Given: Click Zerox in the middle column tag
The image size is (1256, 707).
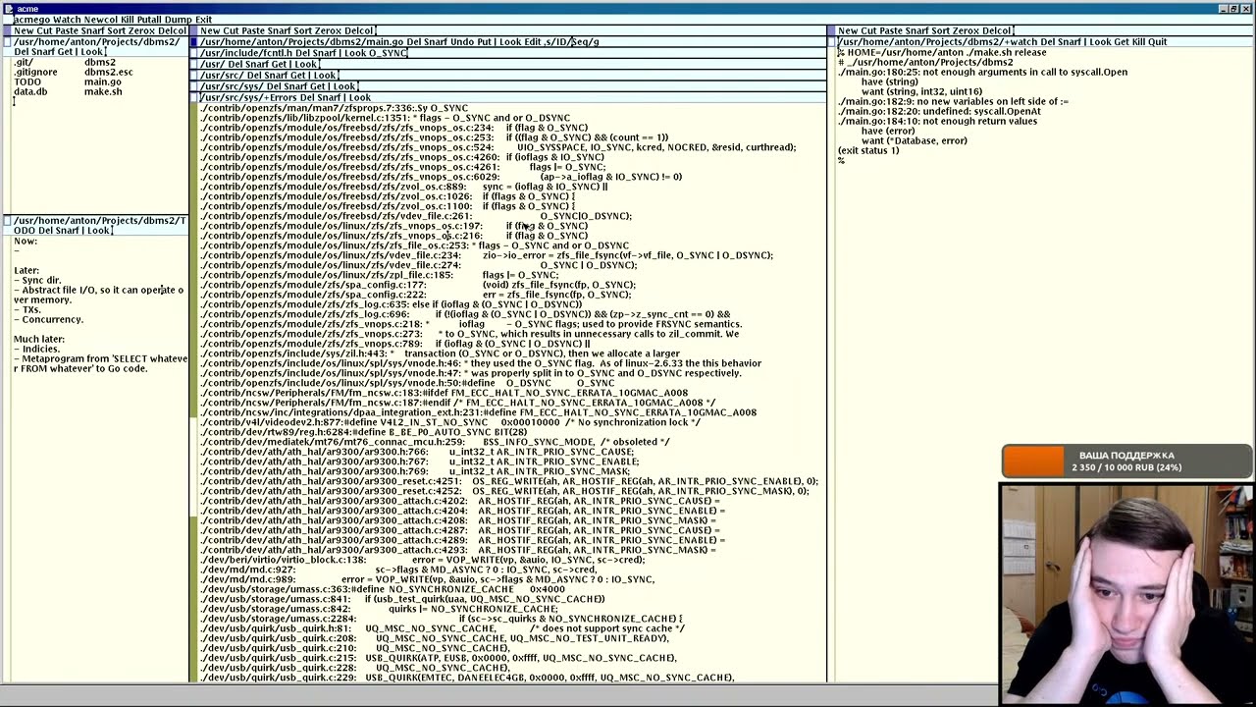Looking at the screenshot, I should point(329,31).
